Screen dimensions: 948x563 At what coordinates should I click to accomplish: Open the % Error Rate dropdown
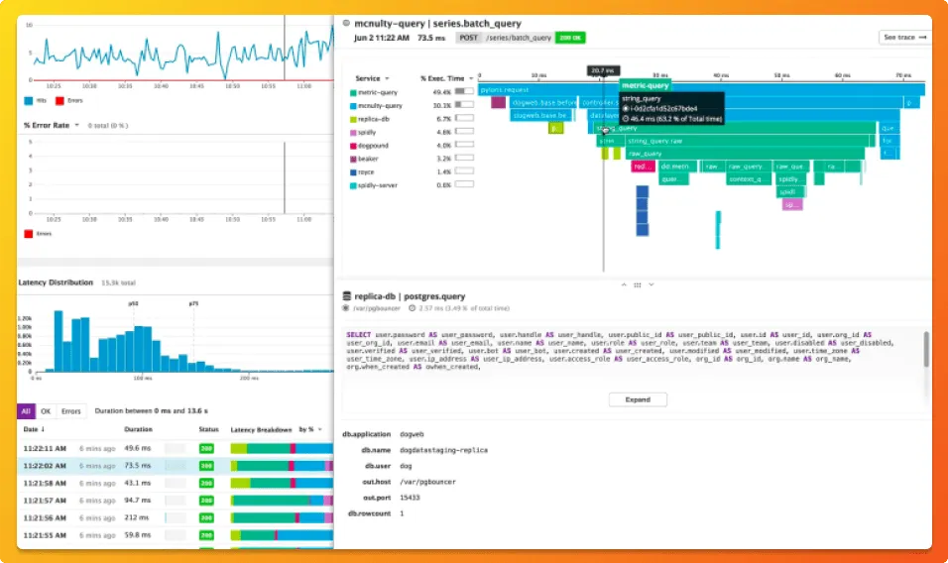click(76, 125)
